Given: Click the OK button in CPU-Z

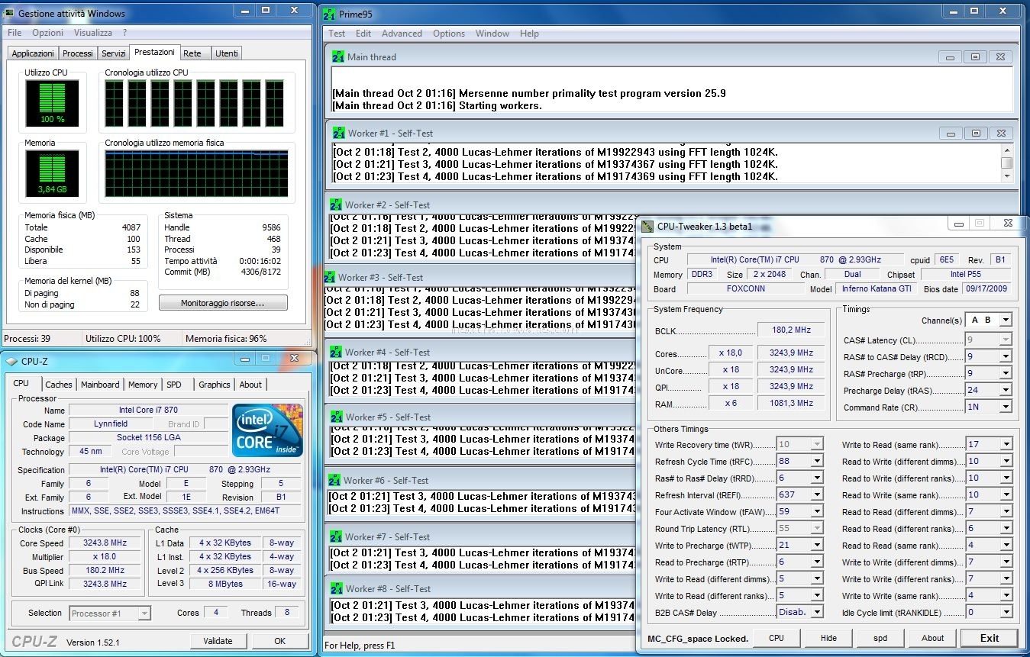Looking at the screenshot, I should tap(279, 641).
